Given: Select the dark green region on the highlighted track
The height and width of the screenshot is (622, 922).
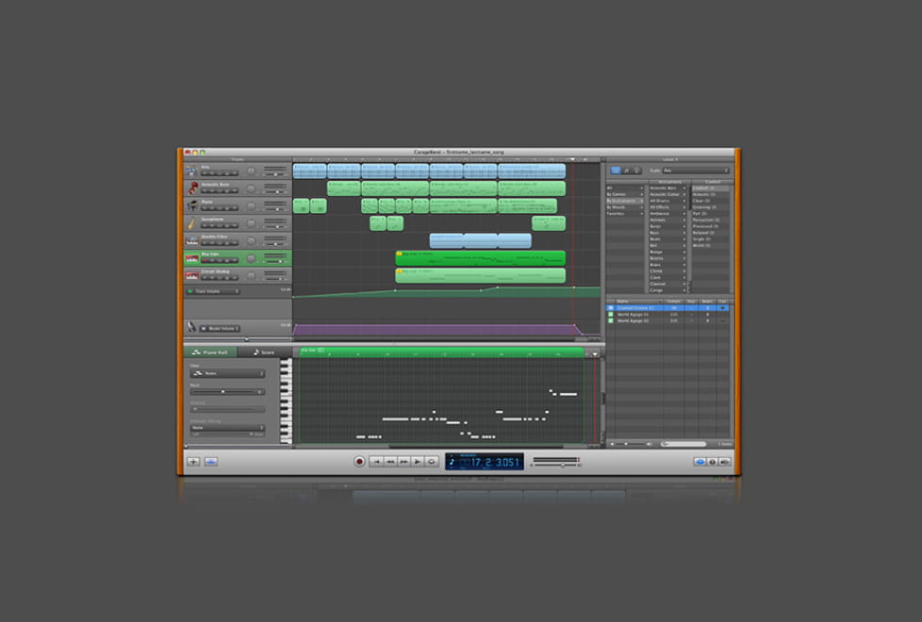Looking at the screenshot, I should click(481, 258).
